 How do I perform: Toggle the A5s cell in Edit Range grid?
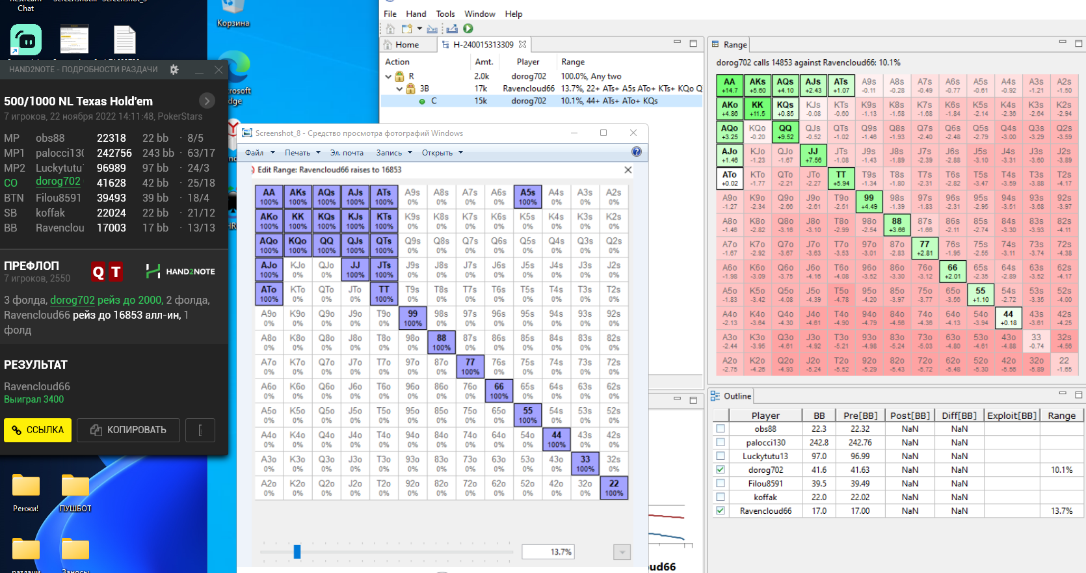click(x=527, y=197)
